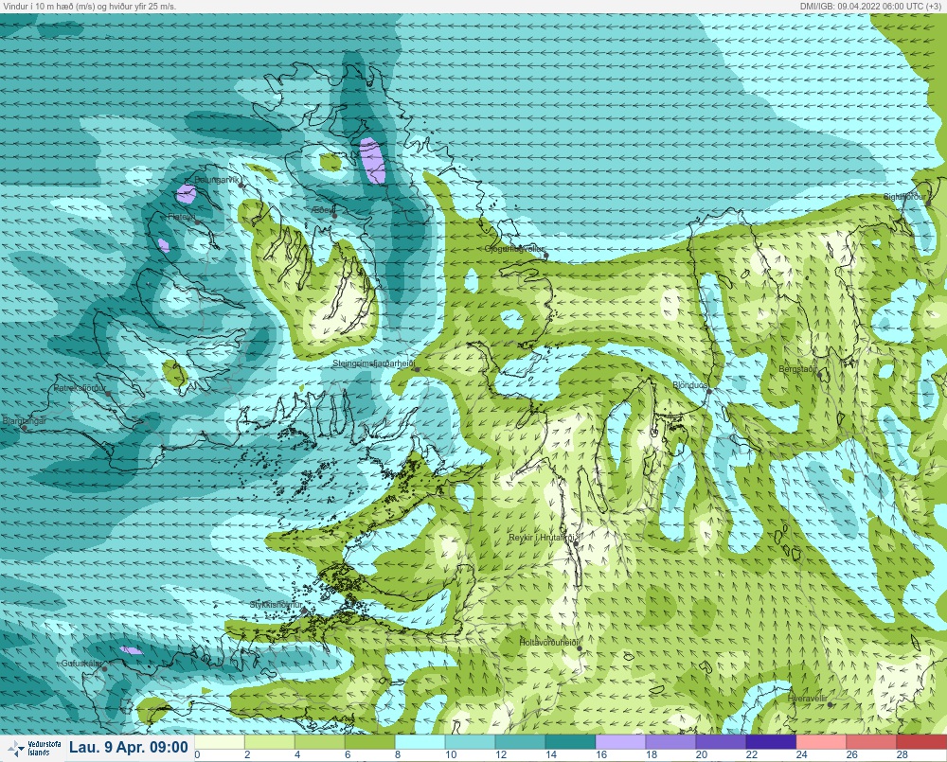The width and height of the screenshot is (947, 762).
Task: Click the Flateyri station marker
Action: coord(198,222)
